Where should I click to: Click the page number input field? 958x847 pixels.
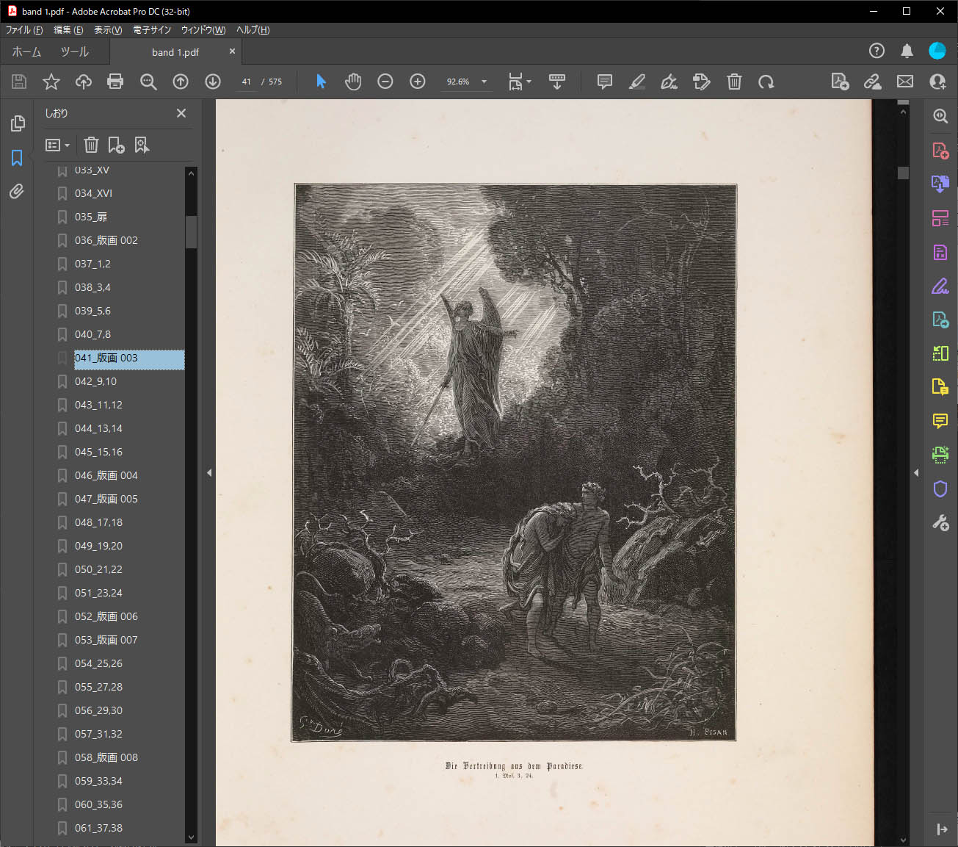[x=247, y=82]
